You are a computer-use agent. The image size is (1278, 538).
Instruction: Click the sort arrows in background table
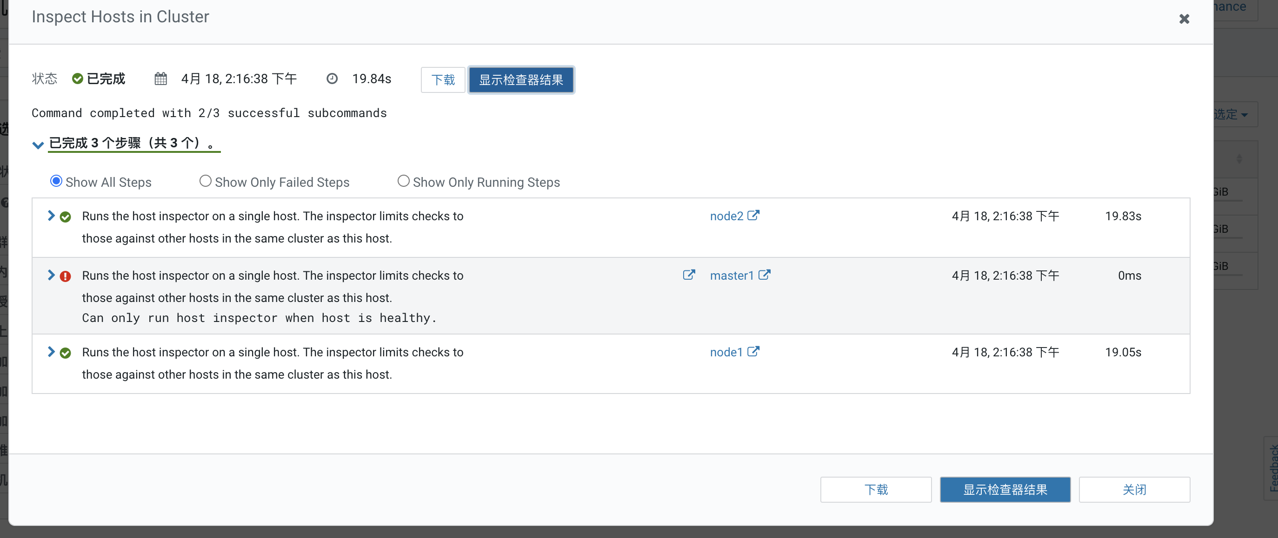click(x=1239, y=158)
